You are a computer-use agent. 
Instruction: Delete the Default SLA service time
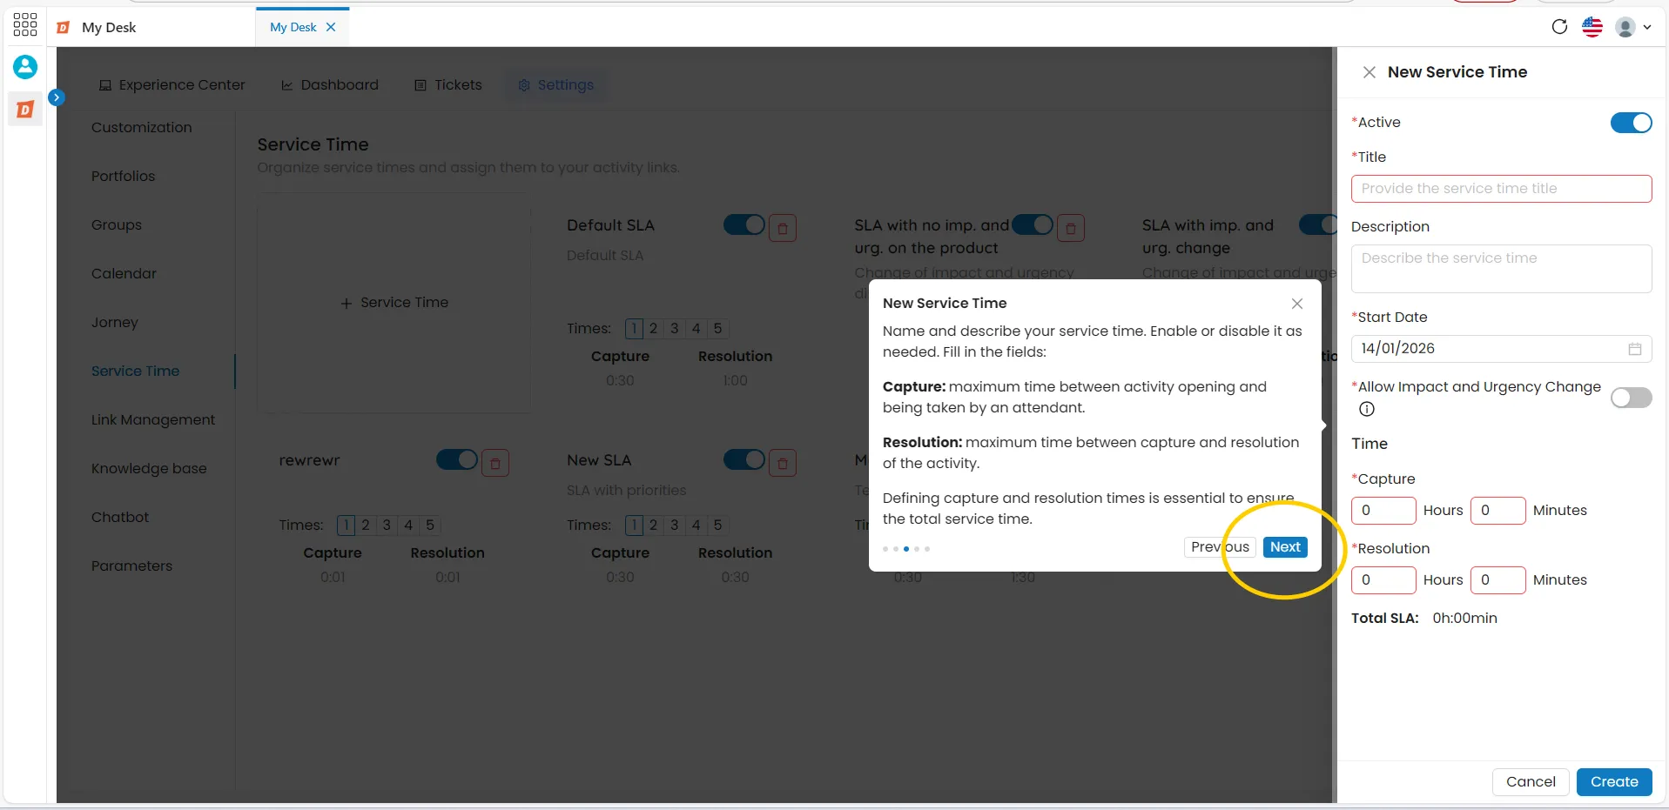(783, 229)
